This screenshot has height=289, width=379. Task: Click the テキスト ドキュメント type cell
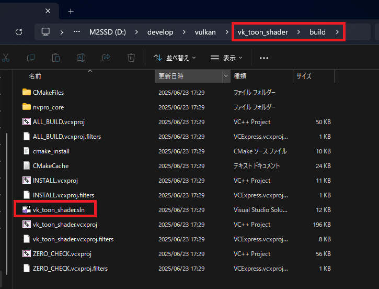pyautogui.click(x=257, y=166)
